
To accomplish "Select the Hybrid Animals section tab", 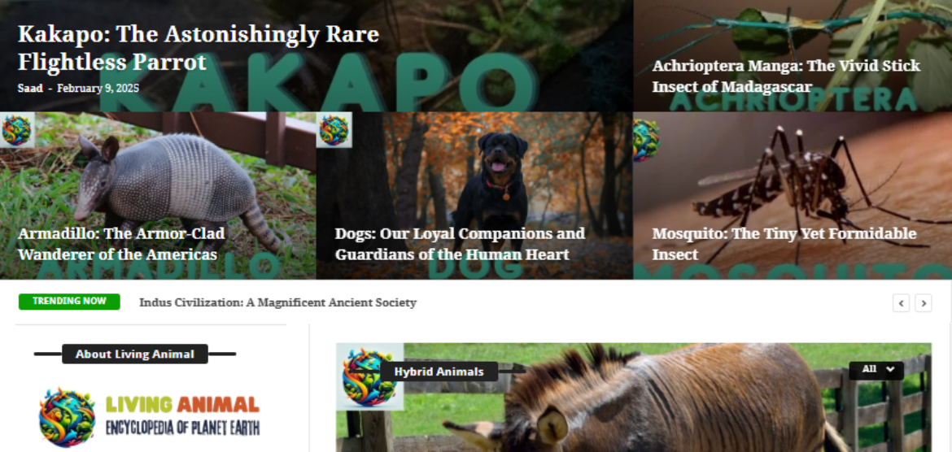I will 439,372.
